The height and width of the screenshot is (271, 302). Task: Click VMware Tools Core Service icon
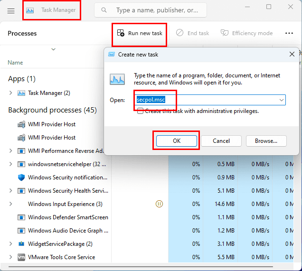21,257
